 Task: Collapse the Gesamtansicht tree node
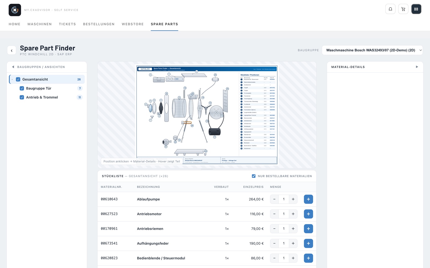12,79
